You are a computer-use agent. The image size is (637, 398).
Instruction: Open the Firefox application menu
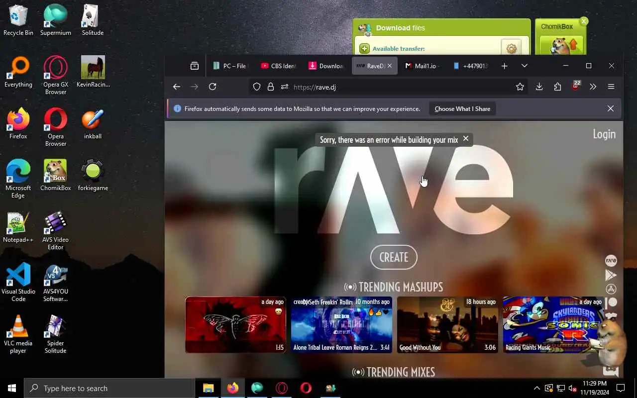pos(611,87)
